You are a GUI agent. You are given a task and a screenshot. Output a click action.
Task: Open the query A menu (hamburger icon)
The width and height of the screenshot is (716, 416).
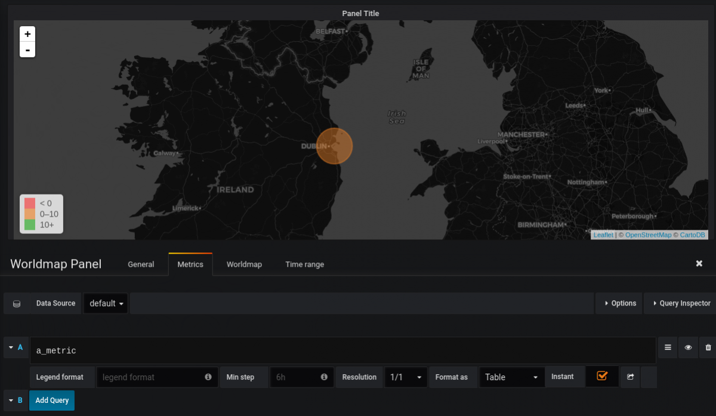pyautogui.click(x=667, y=347)
